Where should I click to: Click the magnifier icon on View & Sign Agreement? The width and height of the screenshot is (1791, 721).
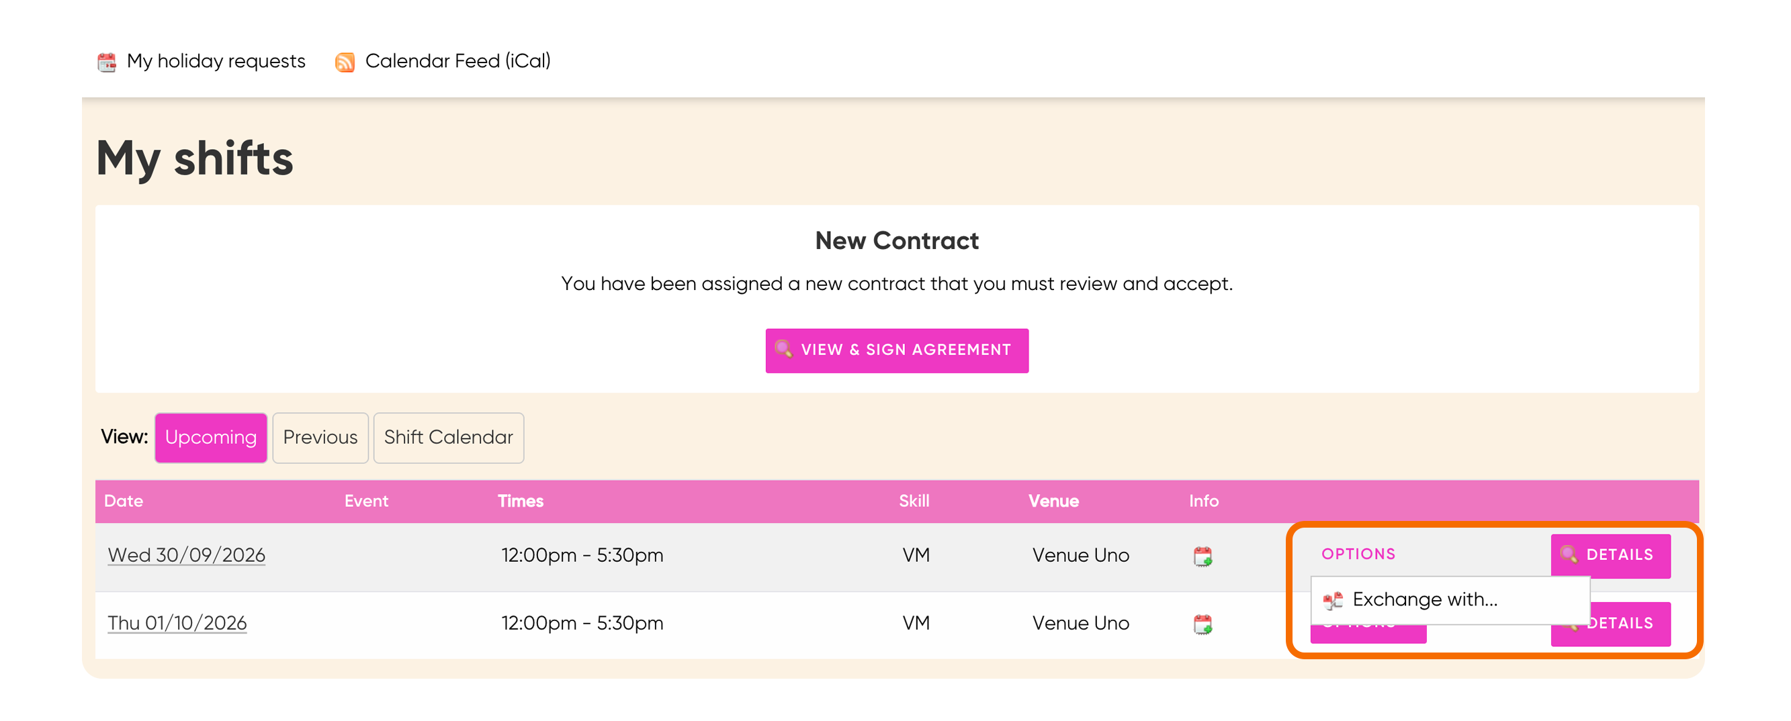tap(783, 349)
